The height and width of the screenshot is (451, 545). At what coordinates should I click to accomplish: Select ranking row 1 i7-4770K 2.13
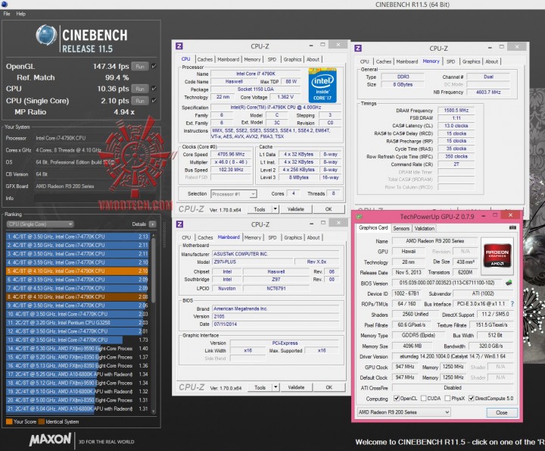point(78,236)
